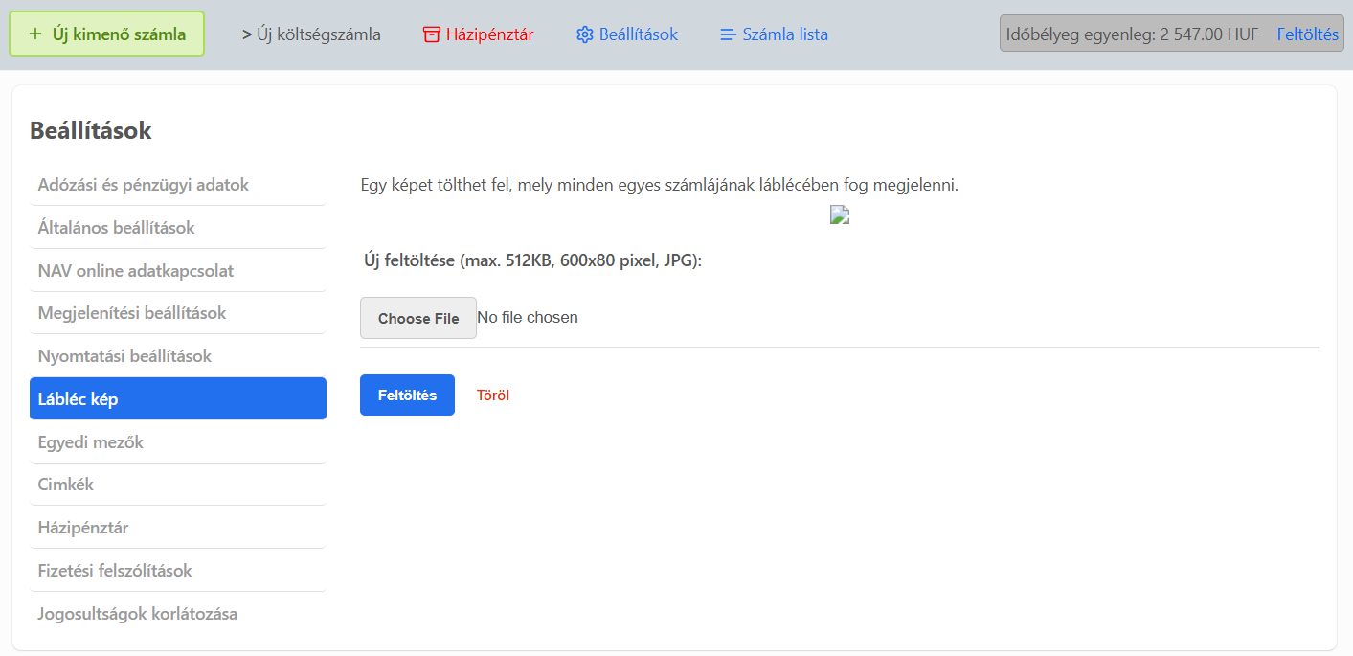Viewport: 1353px width, 656px height.
Task: Open Egyedi mezők settings
Action: pyautogui.click(x=91, y=442)
